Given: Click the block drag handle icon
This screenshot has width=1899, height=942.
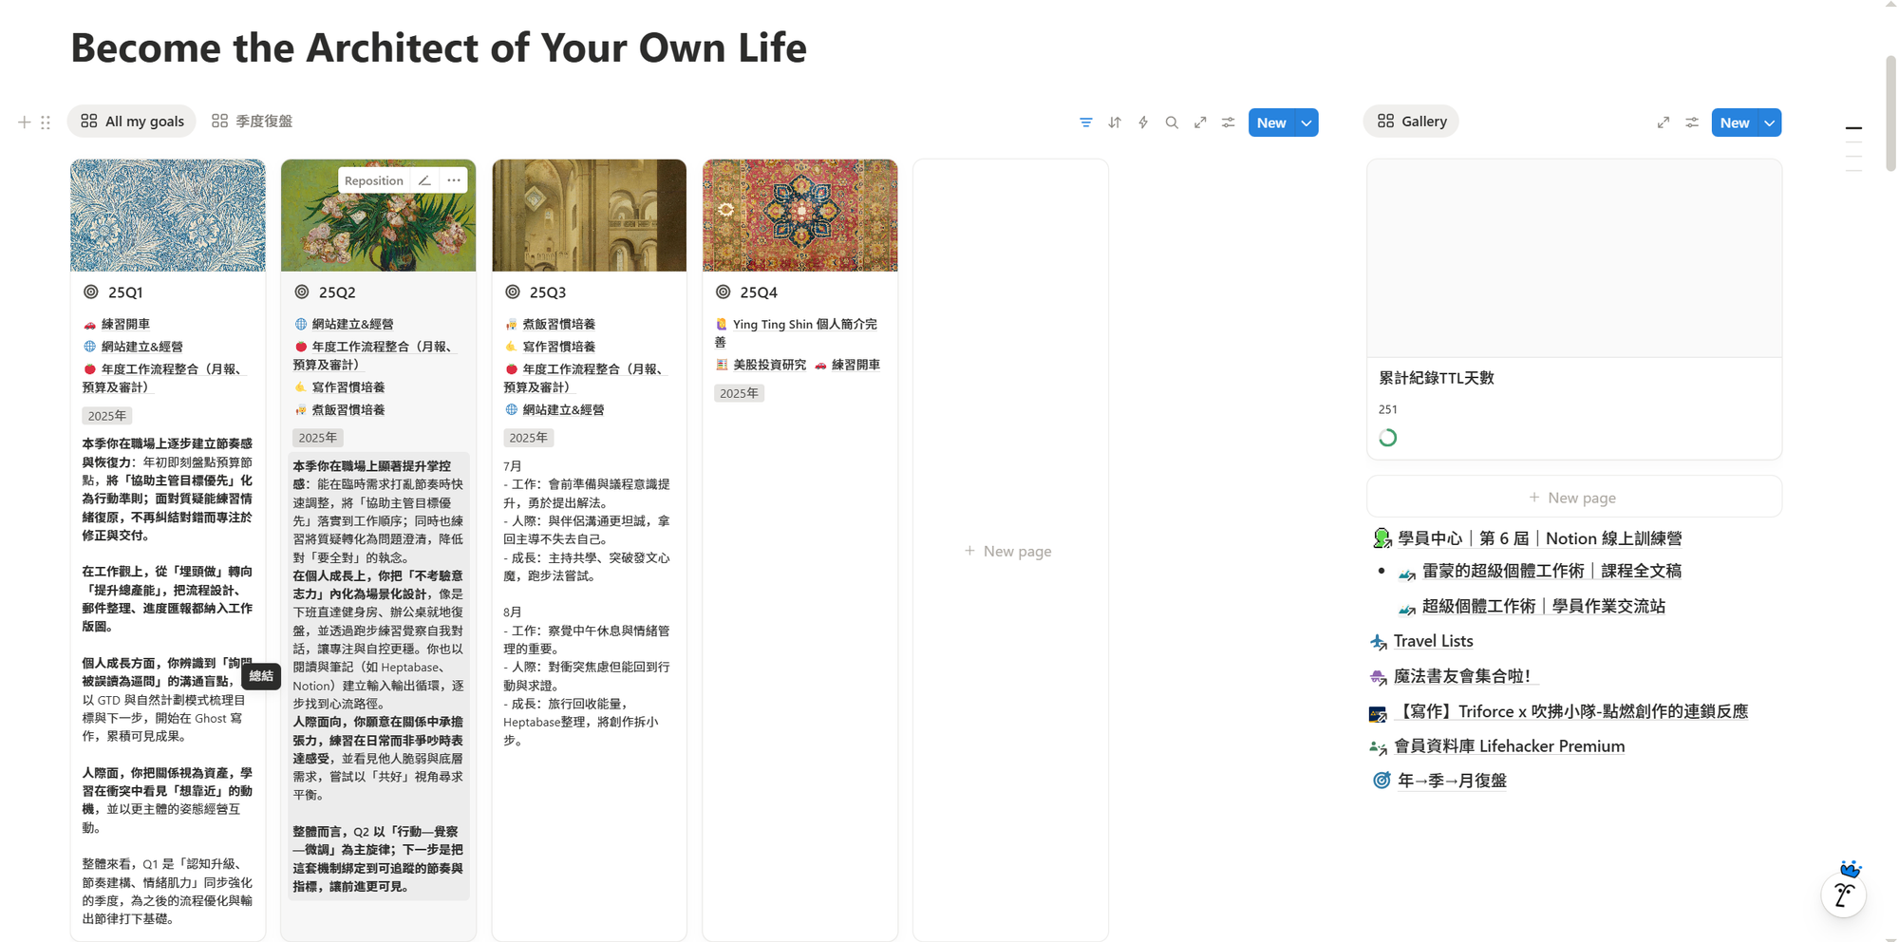Looking at the screenshot, I should coord(46,122).
